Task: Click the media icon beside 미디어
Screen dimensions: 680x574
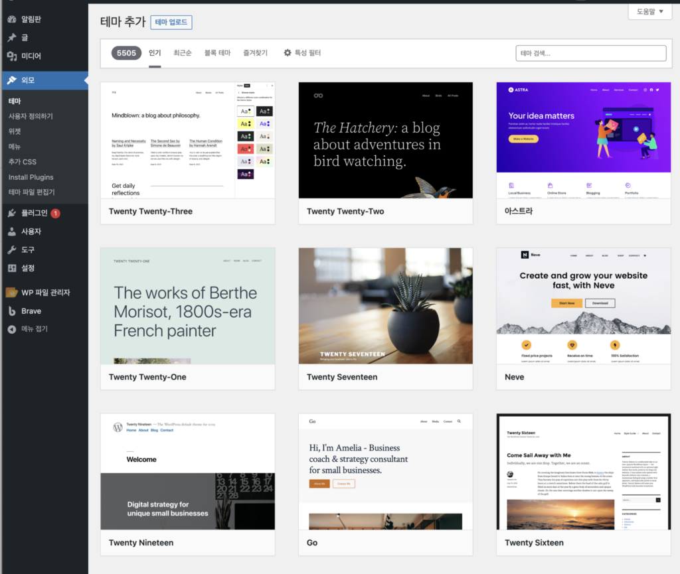Action: [12, 56]
